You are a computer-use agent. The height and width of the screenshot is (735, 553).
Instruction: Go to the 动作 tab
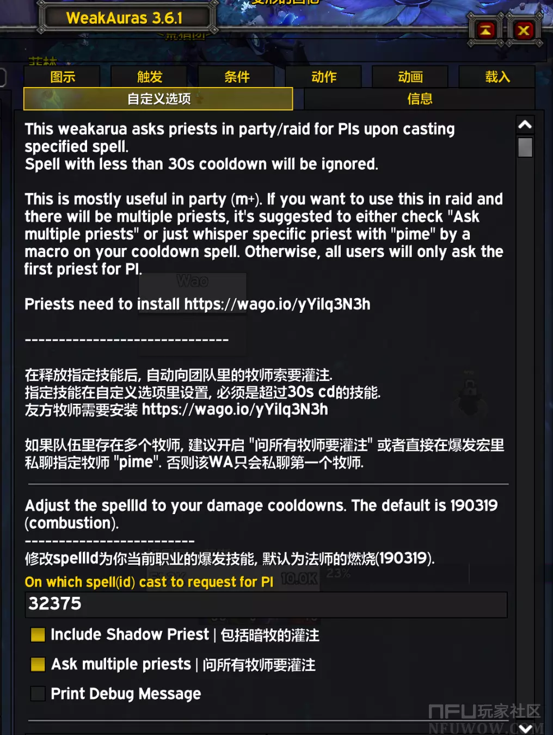[323, 77]
